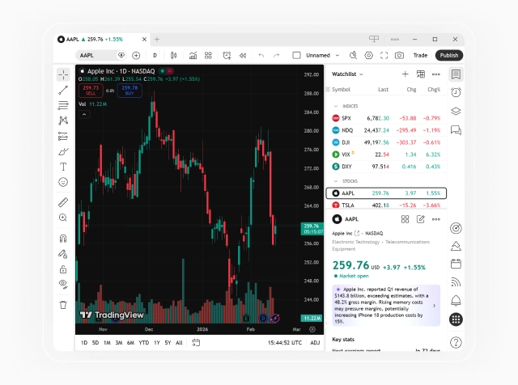Click the Trade button
This screenshot has height=385, width=518.
[420, 56]
